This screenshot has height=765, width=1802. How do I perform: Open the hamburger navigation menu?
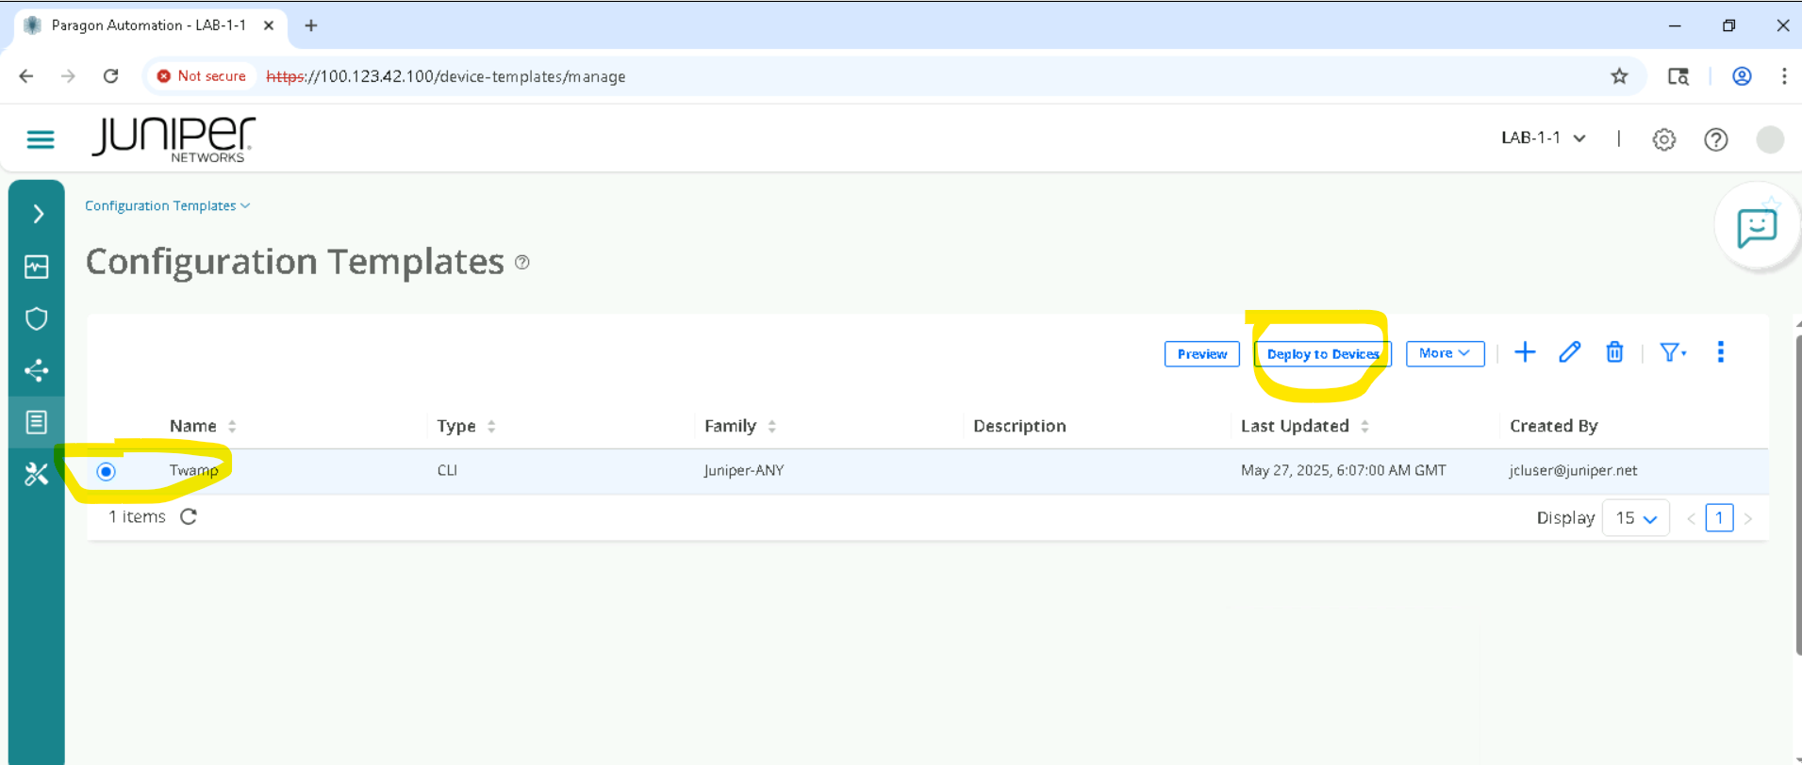tap(40, 139)
